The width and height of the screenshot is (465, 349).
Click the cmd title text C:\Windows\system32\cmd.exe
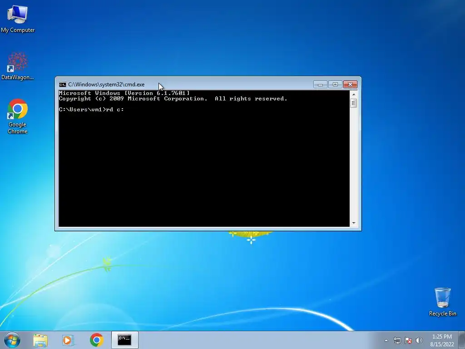coord(106,85)
